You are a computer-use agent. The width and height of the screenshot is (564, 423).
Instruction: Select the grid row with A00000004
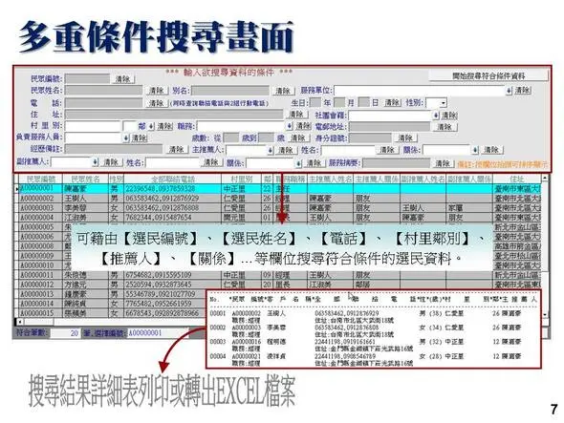[279, 217]
